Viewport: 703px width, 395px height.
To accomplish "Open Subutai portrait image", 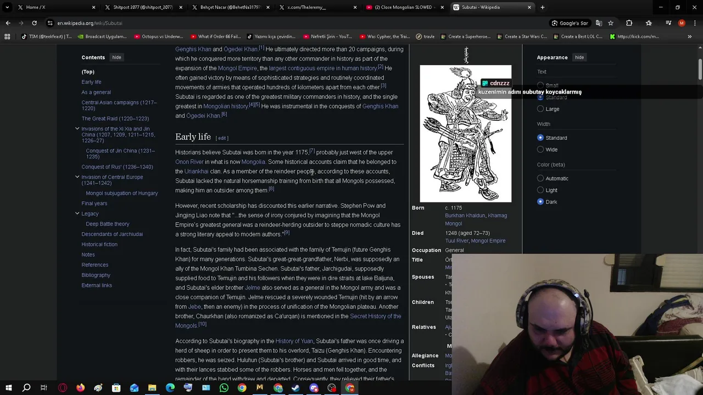I will (466, 133).
